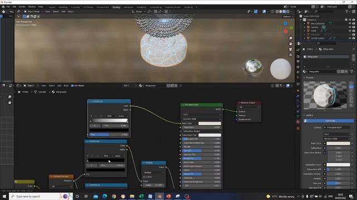Screen dimensions: 357x200
Task: Collapse the Preview panel section
Action: coord(309,78)
